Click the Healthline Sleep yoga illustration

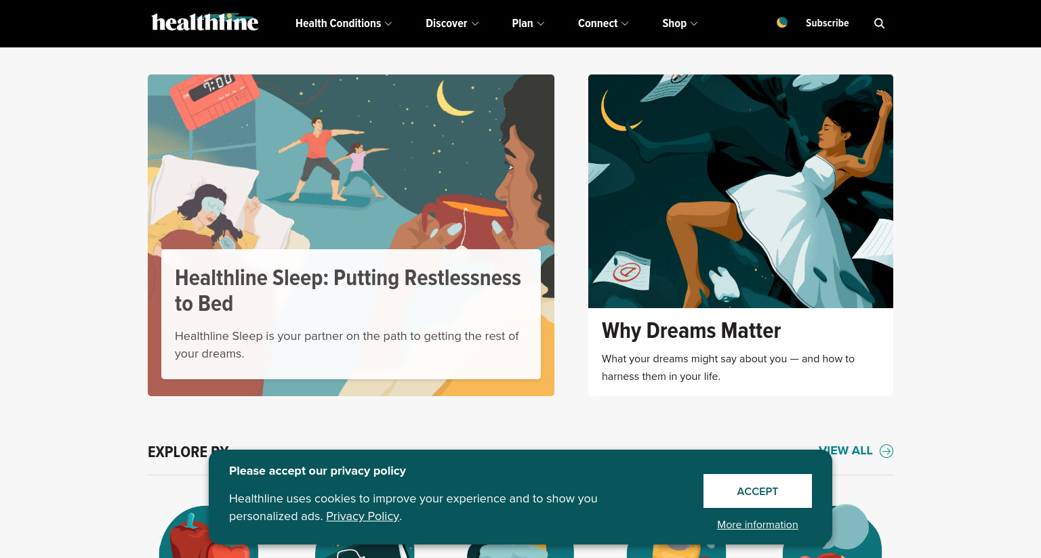tap(351, 163)
